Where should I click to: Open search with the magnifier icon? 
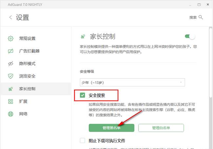pos(201,17)
